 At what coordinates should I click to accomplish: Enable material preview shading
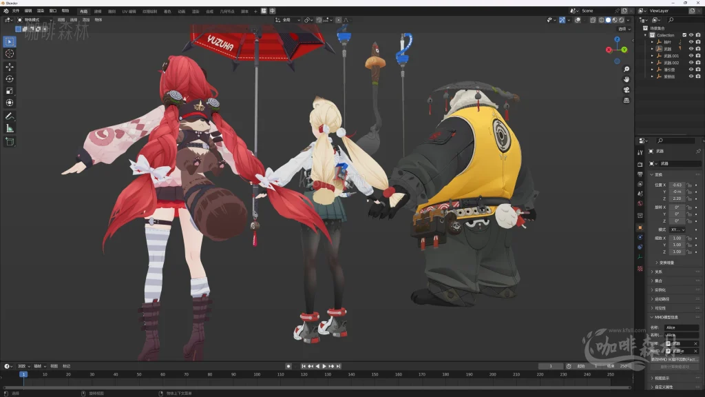(615, 20)
